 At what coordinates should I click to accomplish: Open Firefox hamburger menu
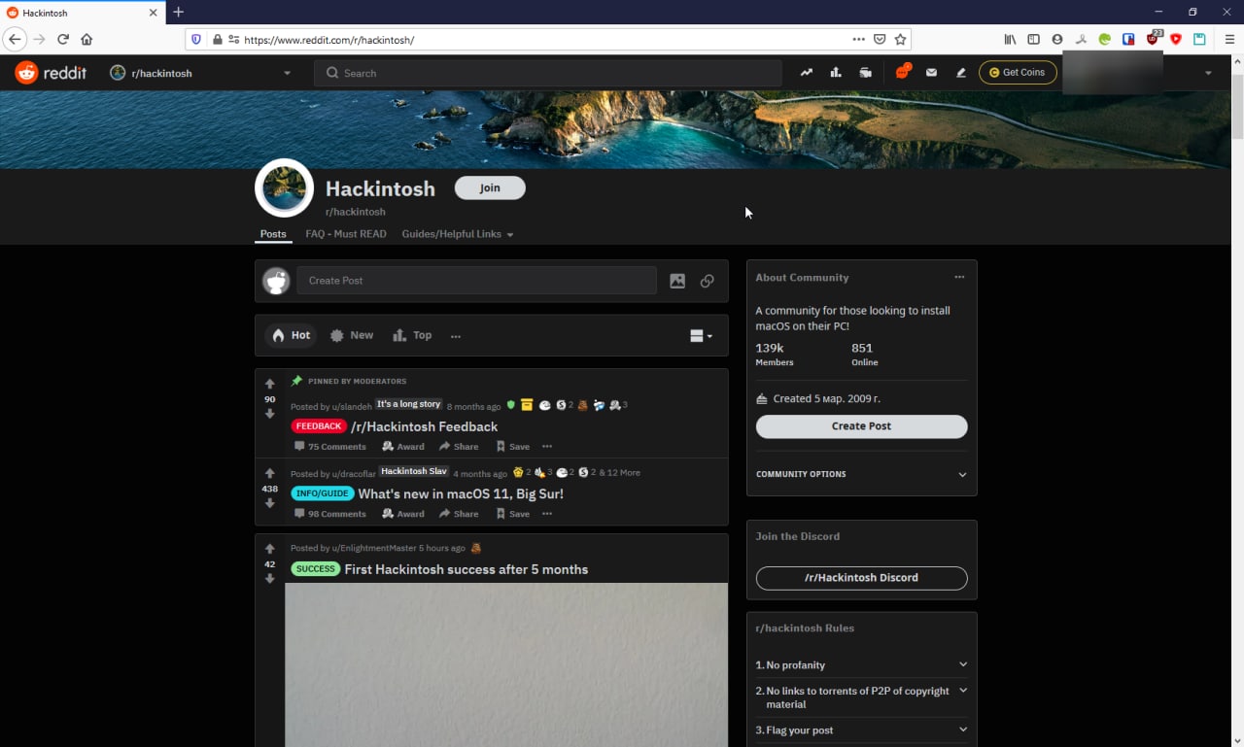[x=1229, y=40]
